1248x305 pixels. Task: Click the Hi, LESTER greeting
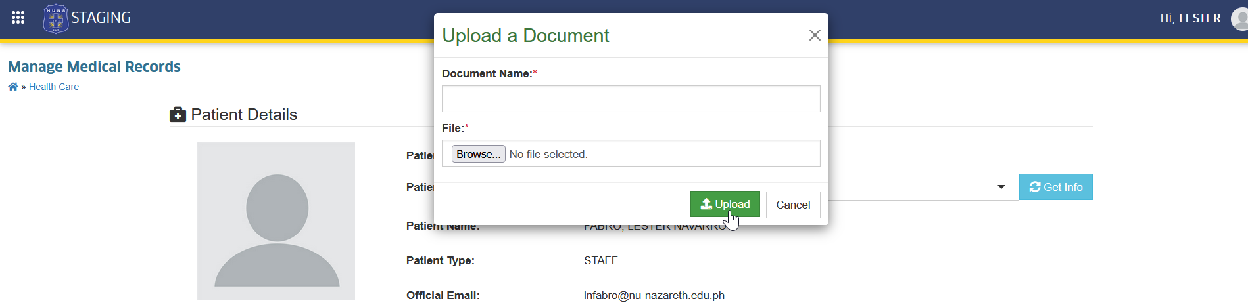pos(1190,18)
